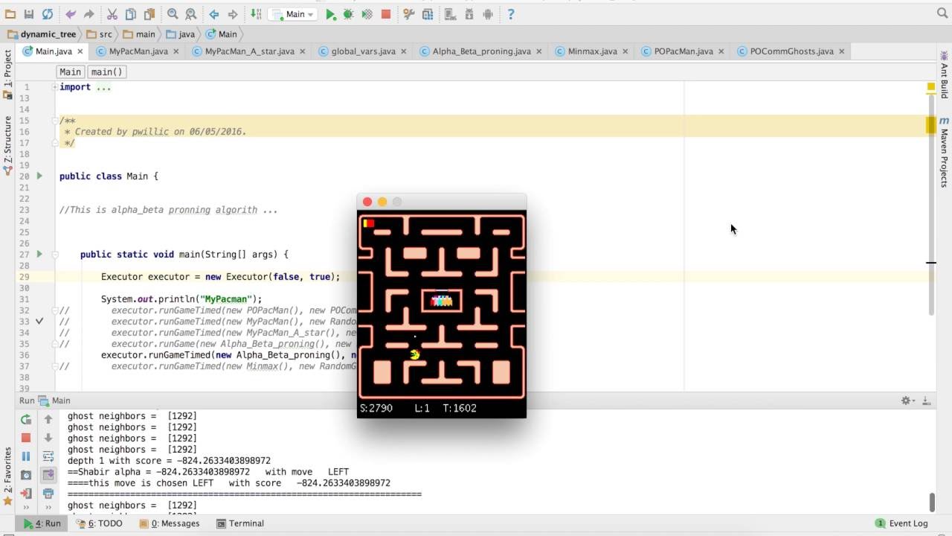
Task: Open the Structure tool window side tab
Action: pyautogui.click(x=8, y=145)
